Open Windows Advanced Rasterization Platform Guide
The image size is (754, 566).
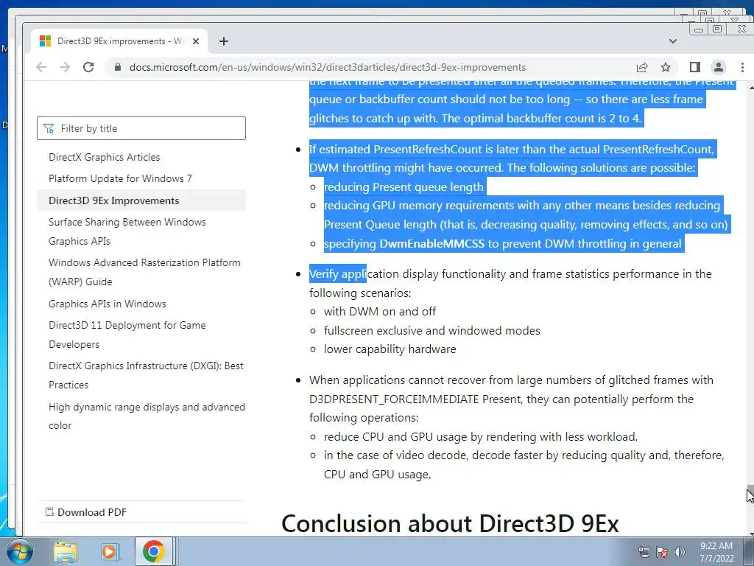pos(144,272)
